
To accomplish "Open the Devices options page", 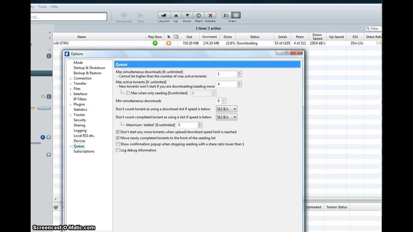I will tap(79, 141).
